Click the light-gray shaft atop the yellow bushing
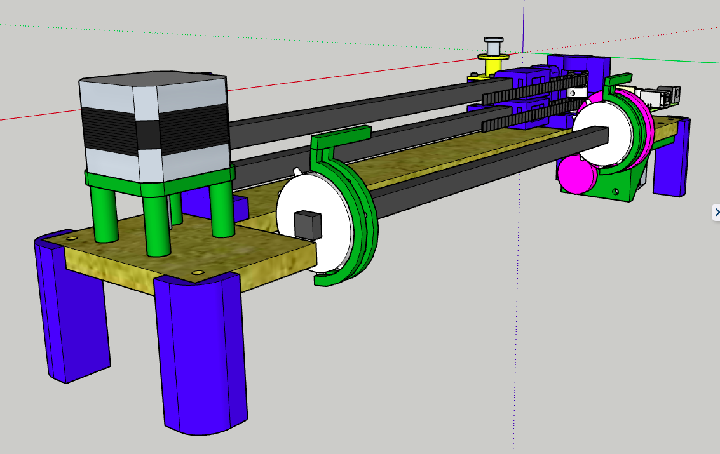Screen dimensions: 720x454 pyautogui.click(x=494, y=46)
